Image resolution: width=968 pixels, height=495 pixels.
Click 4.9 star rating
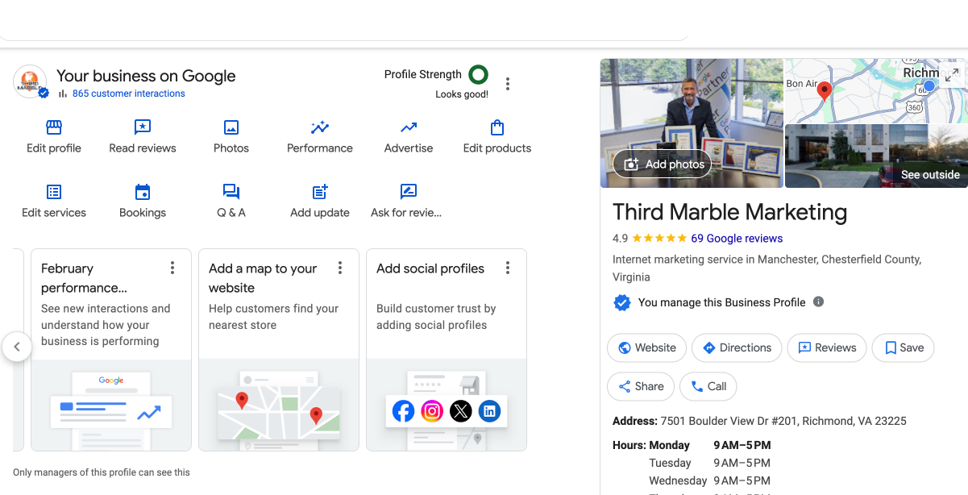click(x=650, y=239)
